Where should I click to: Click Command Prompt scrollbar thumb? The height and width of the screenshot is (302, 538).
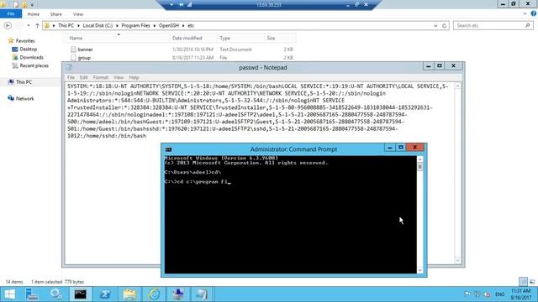[x=420, y=167]
